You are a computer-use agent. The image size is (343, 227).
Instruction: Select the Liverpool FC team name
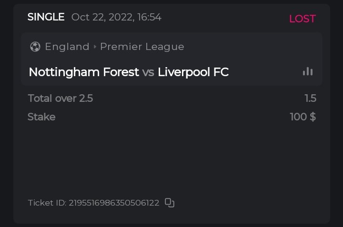click(x=193, y=72)
